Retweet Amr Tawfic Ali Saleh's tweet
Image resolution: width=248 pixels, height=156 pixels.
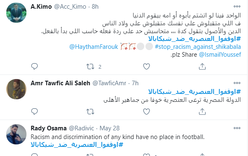[x=90, y=112]
